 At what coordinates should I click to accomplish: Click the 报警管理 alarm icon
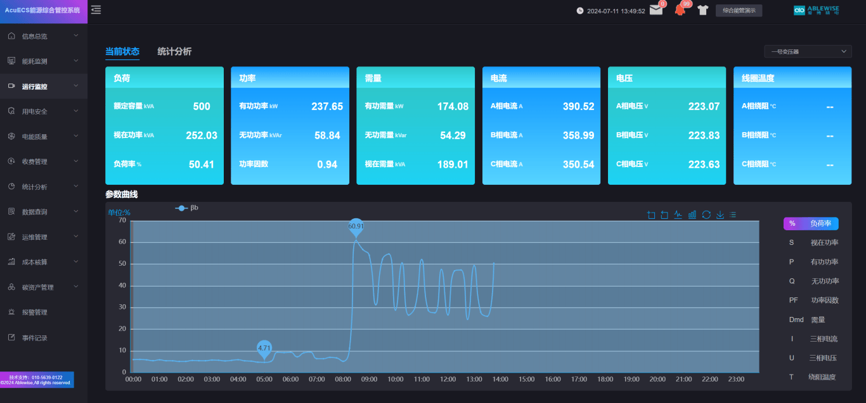point(11,312)
